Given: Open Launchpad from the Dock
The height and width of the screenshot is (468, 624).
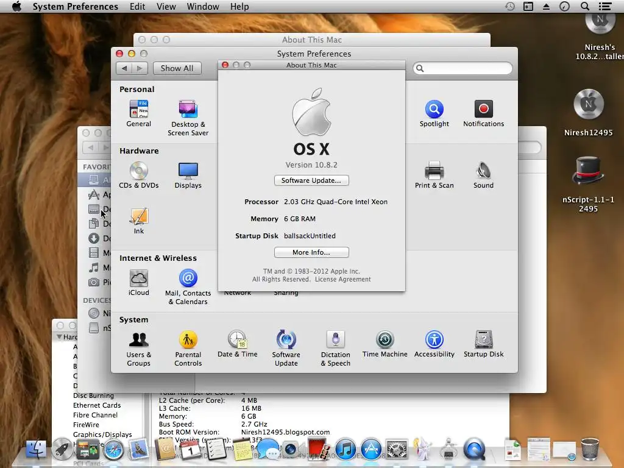Looking at the screenshot, I should (62, 450).
